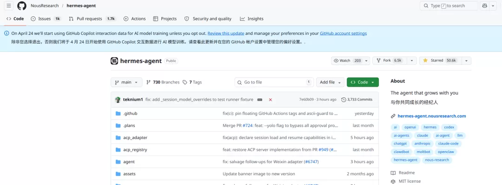Screen dimensions: 502x185
Task: Click the Fork button
Action: pyautogui.click(x=390, y=60)
